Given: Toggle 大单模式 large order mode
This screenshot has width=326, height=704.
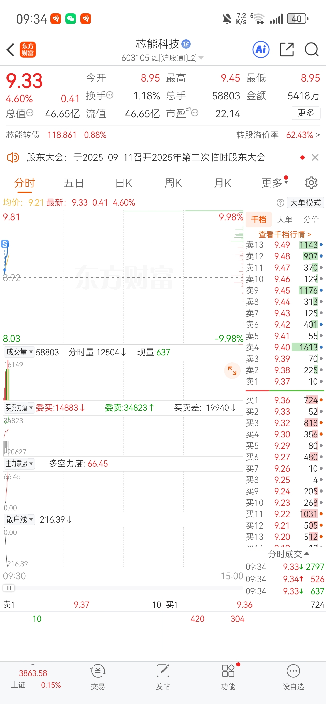Looking at the screenshot, I should click(306, 202).
